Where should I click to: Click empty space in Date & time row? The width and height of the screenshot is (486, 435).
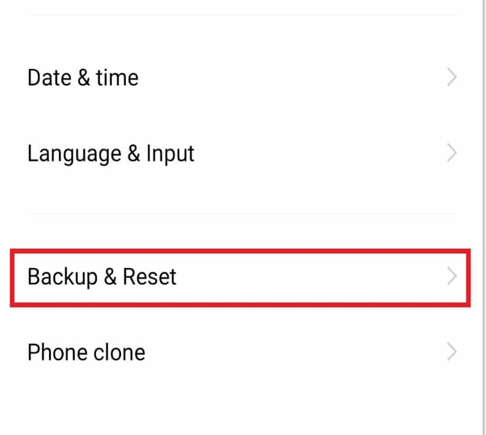[291, 77]
